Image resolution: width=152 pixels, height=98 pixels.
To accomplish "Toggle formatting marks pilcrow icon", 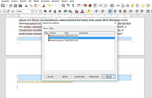I will [73, 5].
